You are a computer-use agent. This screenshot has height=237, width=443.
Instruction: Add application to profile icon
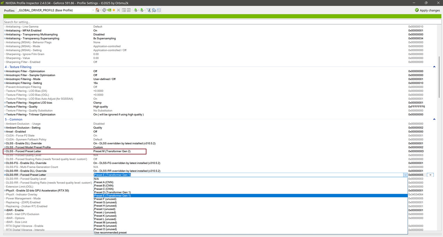pyautogui.click(x=124, y=10)
